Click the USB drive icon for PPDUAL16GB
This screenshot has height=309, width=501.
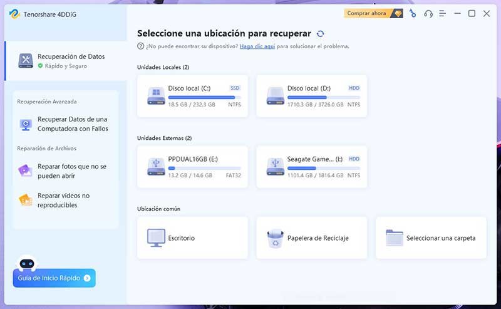pos(156,166)
